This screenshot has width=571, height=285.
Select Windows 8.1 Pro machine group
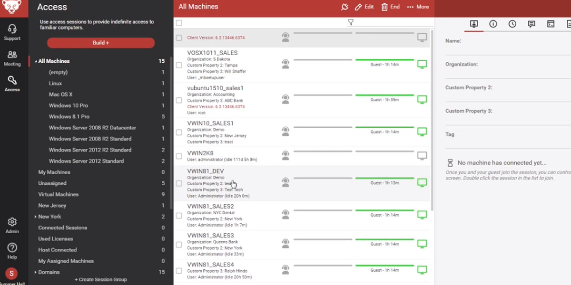[69, 116]
